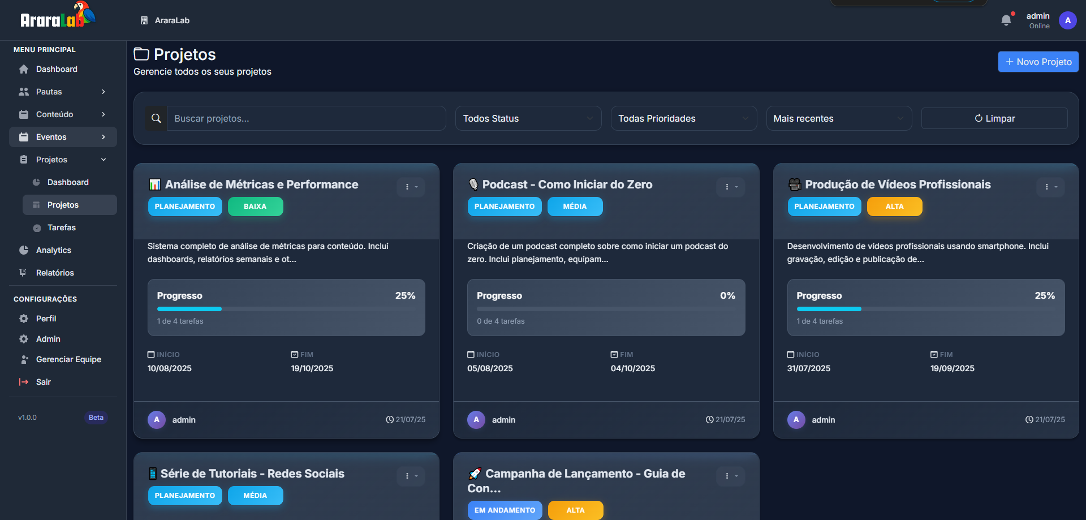Click the Perfil gear icon
This screenshot has height=520, width=1086.
pos(24,319)
